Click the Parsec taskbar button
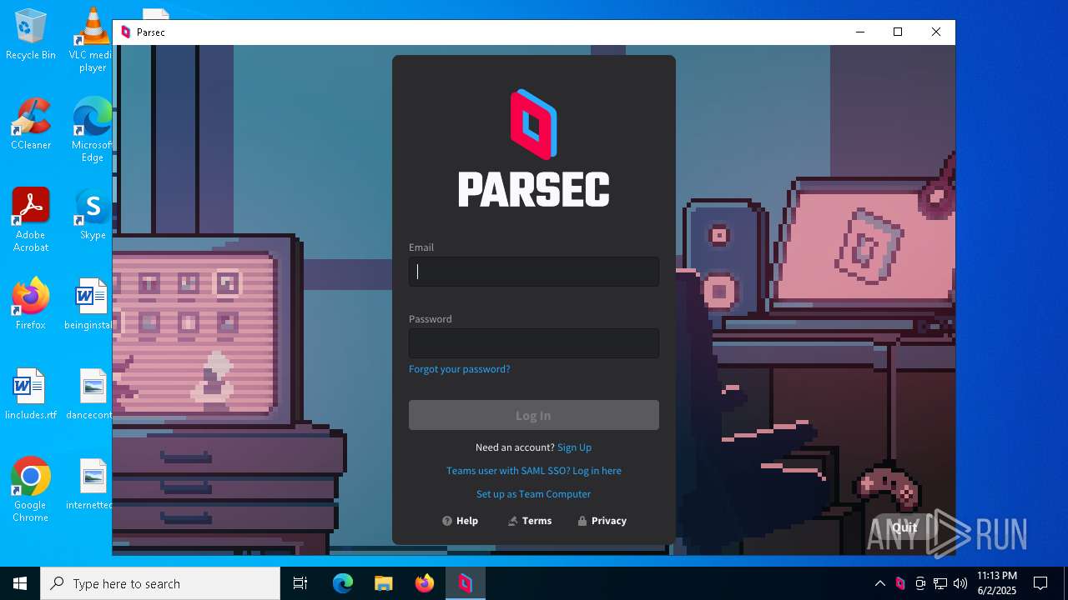Screen dimensions: 1068x600 pos(466,583)
